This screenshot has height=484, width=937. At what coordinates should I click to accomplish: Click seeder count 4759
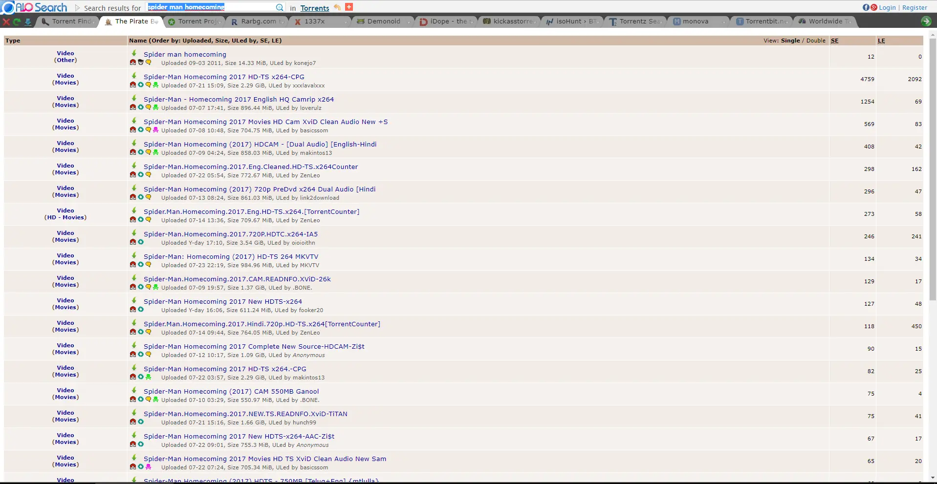(x=867, y=79)
